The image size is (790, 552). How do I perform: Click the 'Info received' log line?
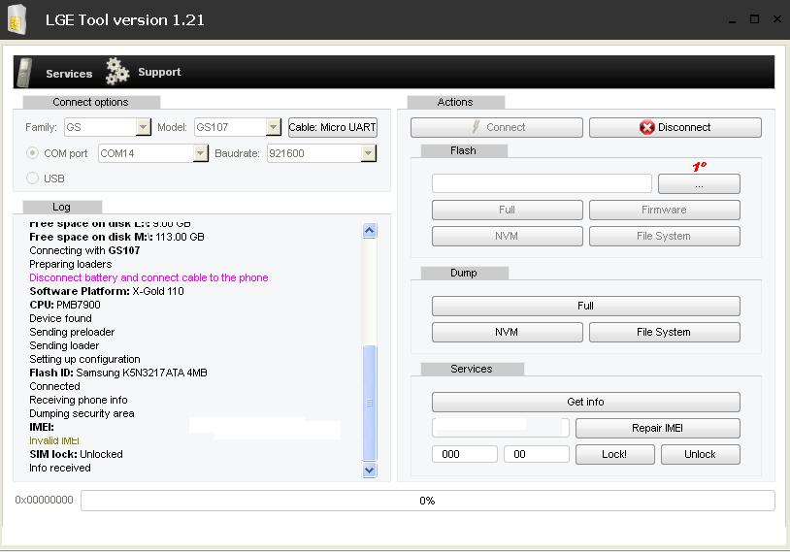click(60, 468)
